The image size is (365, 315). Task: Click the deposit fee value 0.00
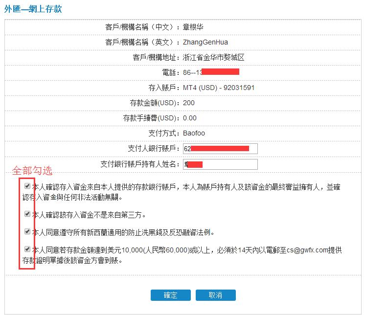(189, 118)
